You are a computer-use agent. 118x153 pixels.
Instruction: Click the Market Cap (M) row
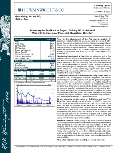pyautogui.click(x=34, y=52)
